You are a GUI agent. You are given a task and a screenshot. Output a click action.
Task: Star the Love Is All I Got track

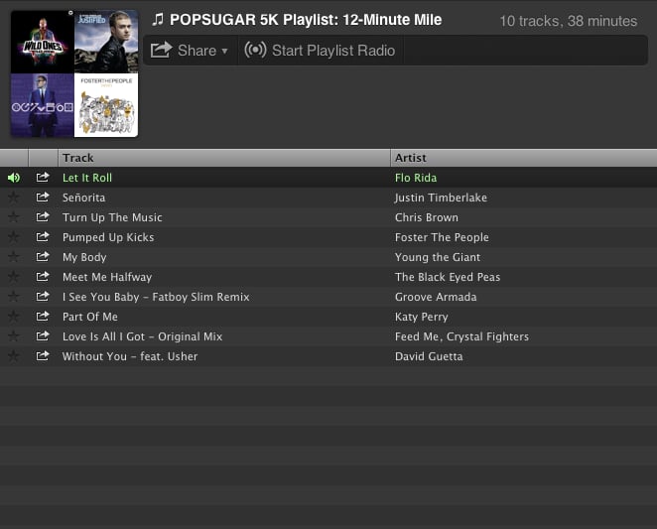pos(14,336)
